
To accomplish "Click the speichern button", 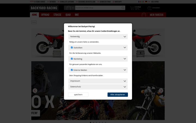I will click(x=78, y=95).
